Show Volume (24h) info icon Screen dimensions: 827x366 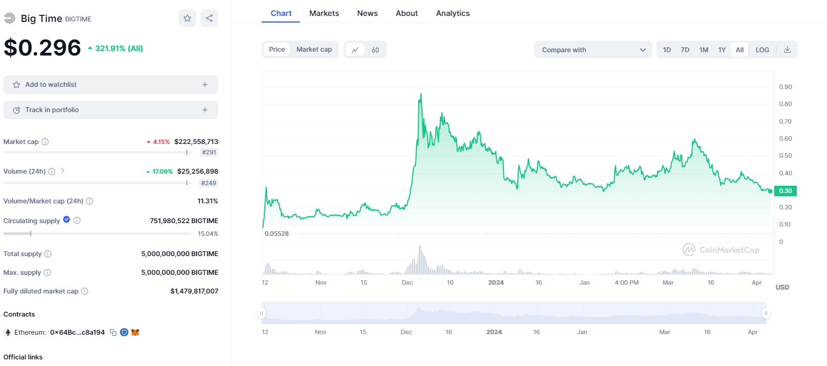point(52,171)
